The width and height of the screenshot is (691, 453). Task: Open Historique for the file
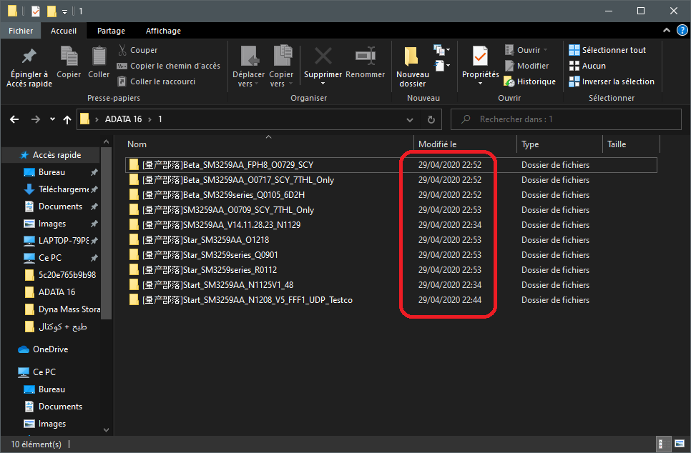tap(530, 81)
